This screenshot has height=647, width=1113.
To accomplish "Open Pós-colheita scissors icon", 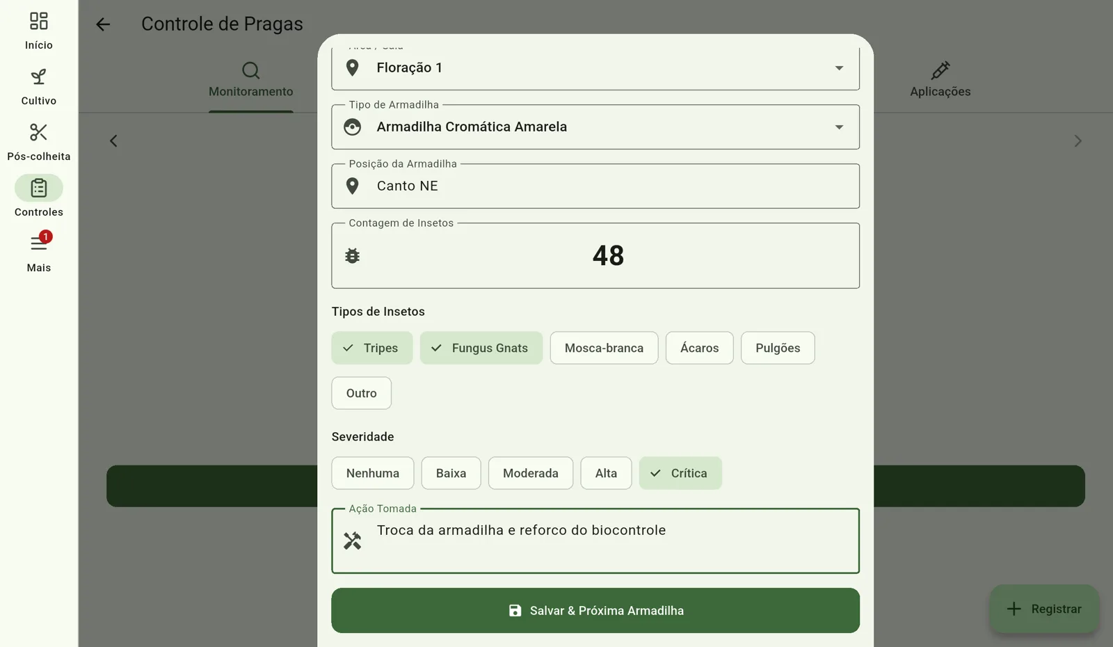I will point(39,132).
